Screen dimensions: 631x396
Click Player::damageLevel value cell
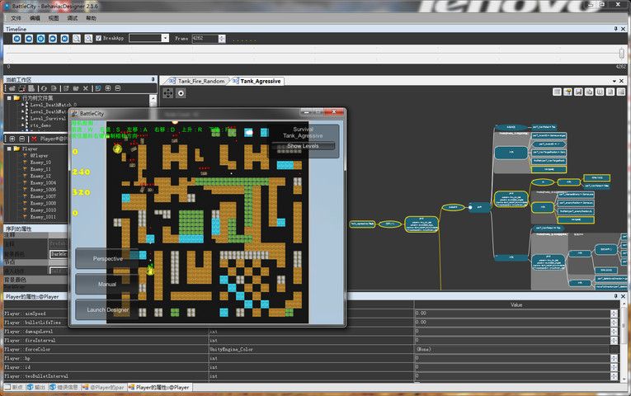tap(512, 331)
